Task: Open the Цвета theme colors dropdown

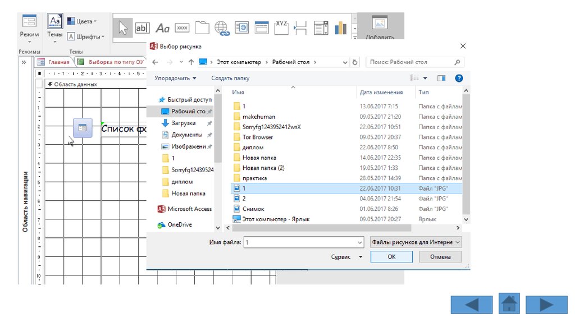Action: click(81, 21)
